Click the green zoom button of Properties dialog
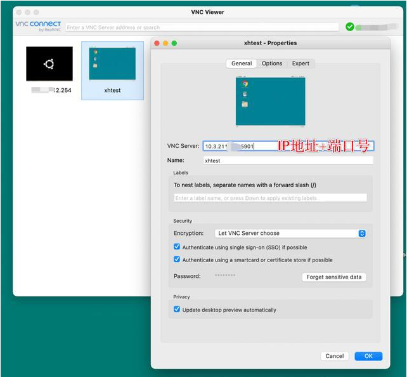Viewport: 407px width, 377px height. pos(174,43)
